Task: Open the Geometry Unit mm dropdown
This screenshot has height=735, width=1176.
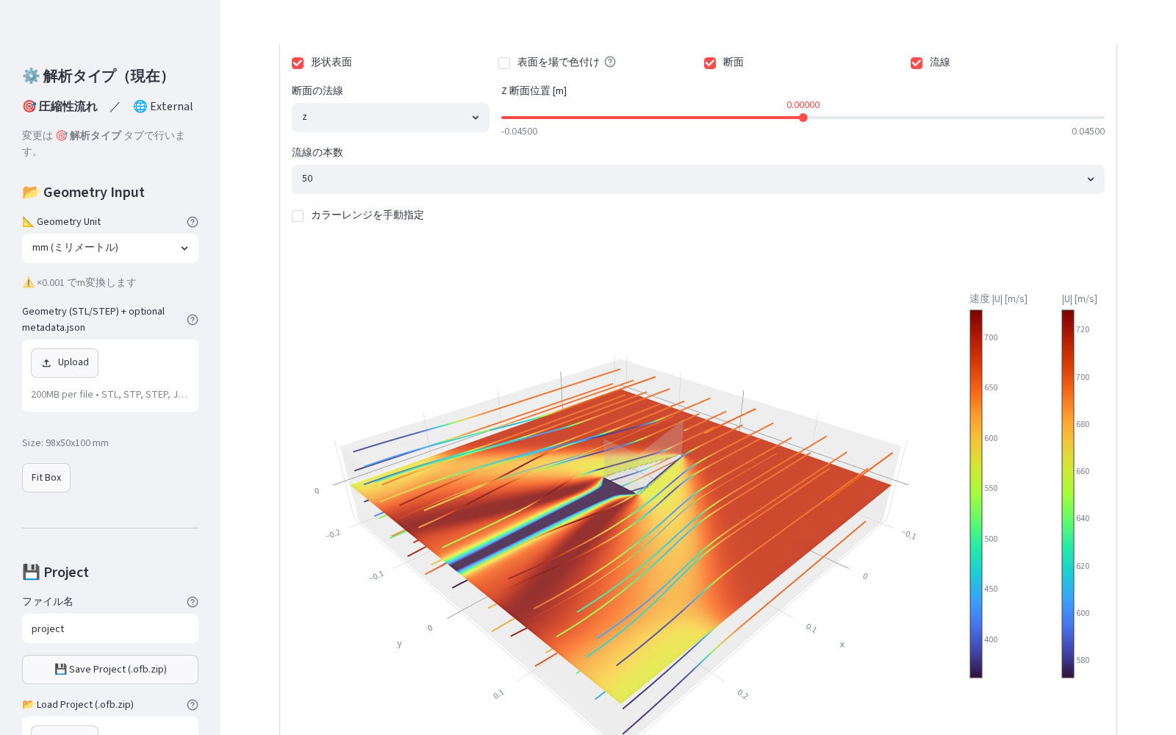Action: 110,248
